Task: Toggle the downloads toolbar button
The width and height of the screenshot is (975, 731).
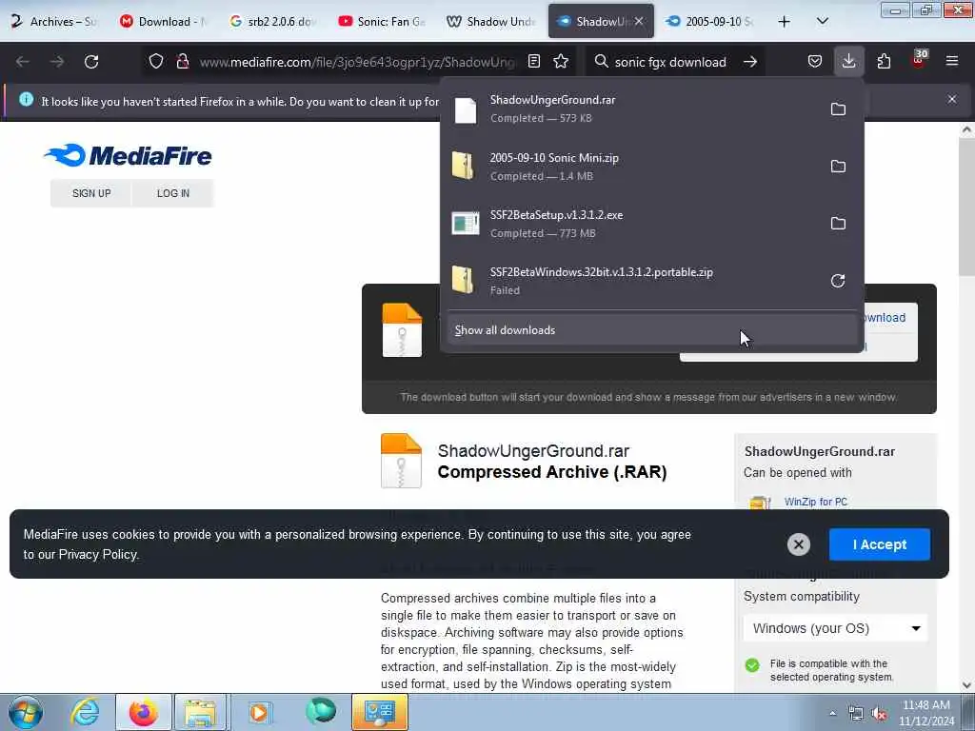Action: 848,61
